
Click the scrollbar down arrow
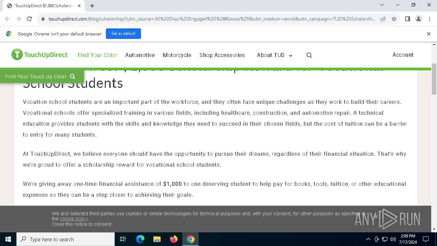click(434, 229)
